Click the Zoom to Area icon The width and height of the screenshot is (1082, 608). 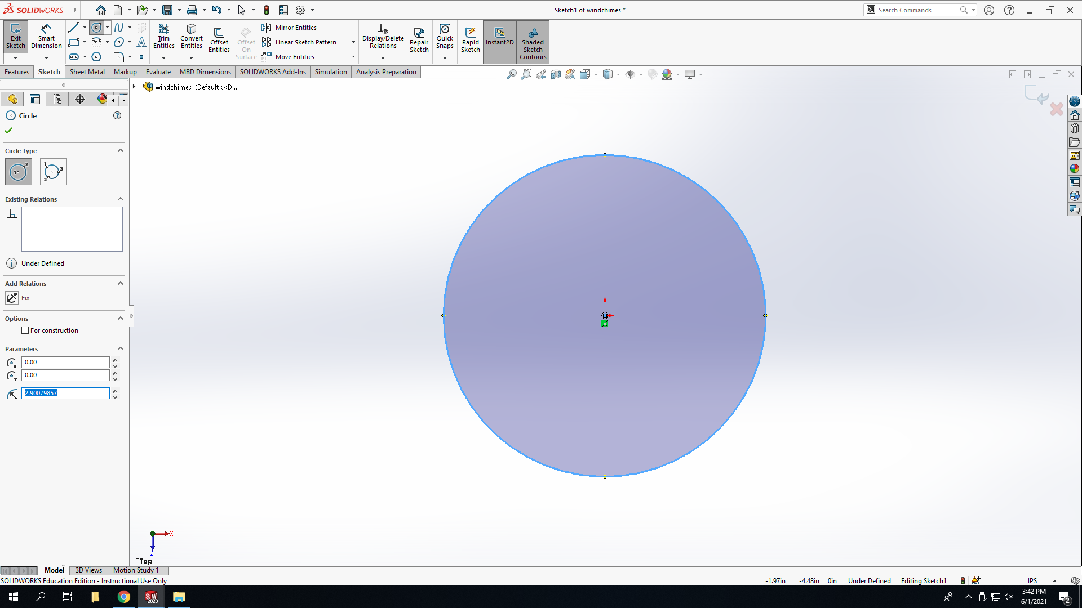pos(526,74)
